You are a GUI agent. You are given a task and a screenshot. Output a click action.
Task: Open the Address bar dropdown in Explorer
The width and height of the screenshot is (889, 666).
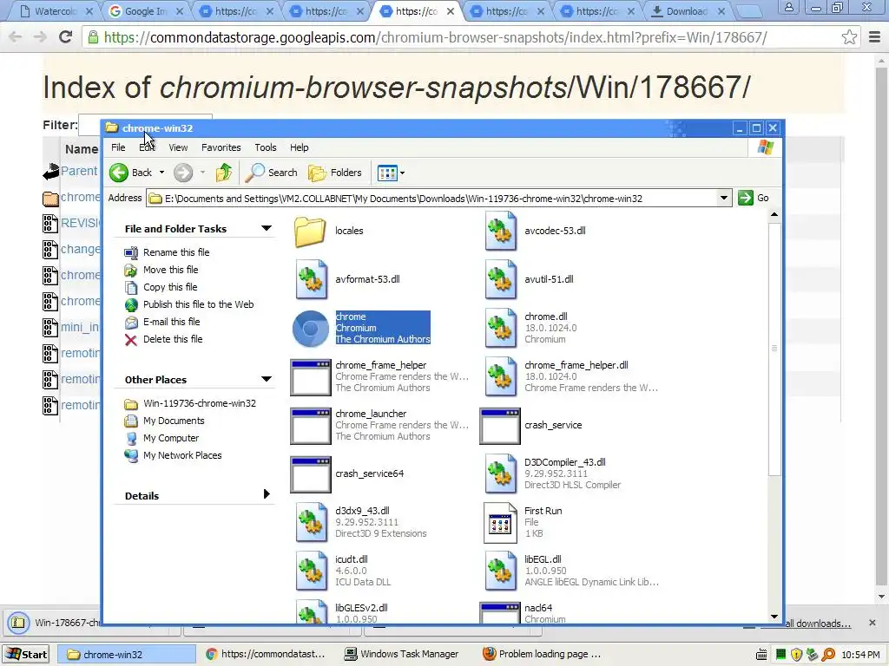pos(723,199)
